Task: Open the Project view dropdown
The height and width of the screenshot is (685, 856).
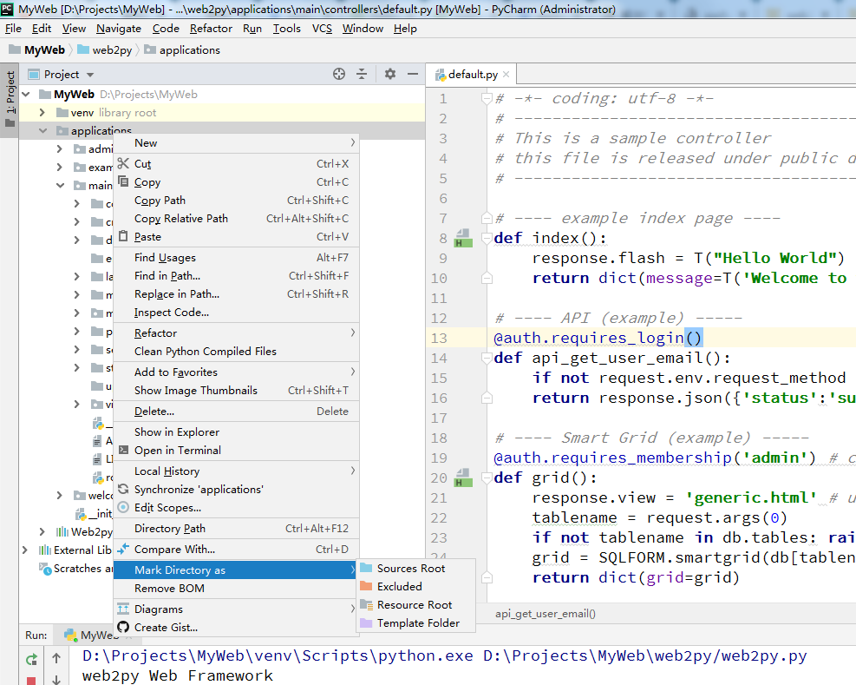Action: pos(90,75)
